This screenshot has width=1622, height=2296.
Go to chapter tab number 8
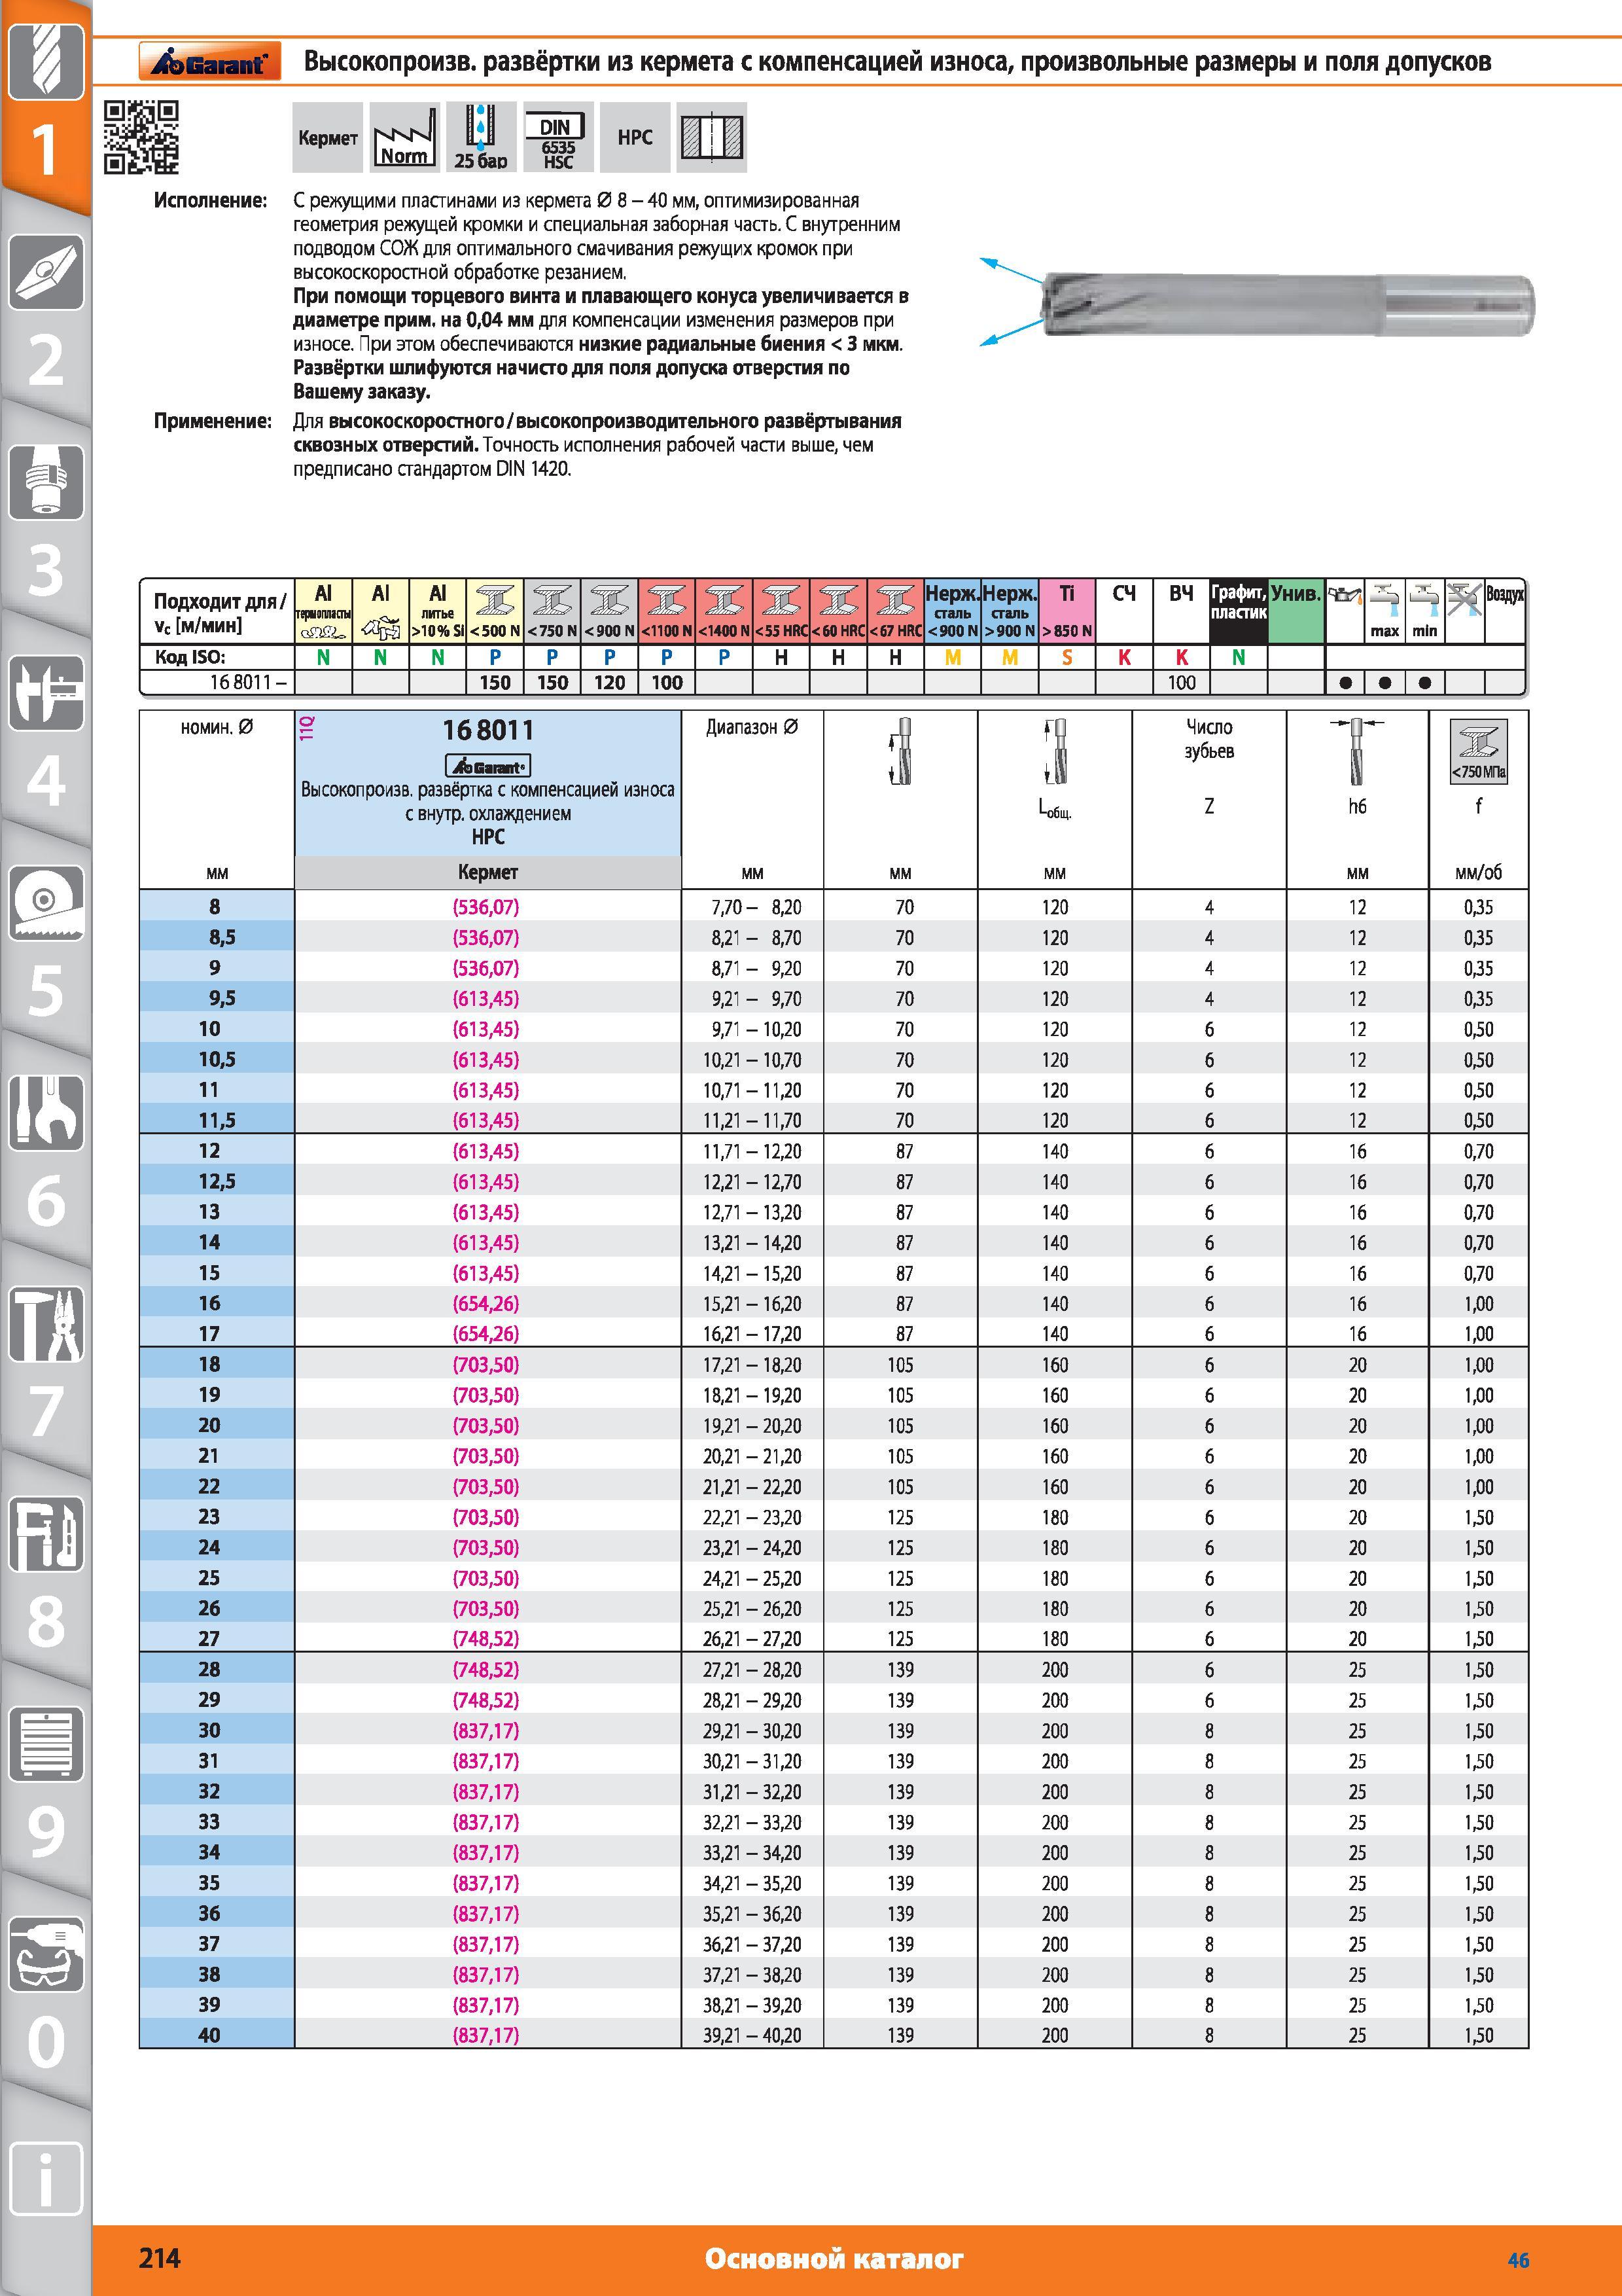click(46, 1622)
